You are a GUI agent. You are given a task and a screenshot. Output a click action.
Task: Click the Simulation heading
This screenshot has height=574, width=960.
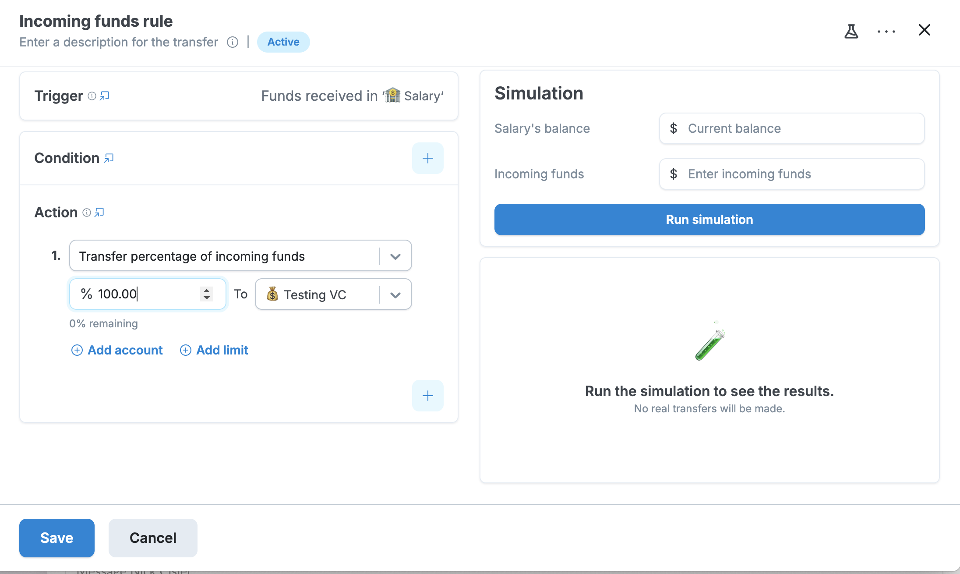click(539, 93)
